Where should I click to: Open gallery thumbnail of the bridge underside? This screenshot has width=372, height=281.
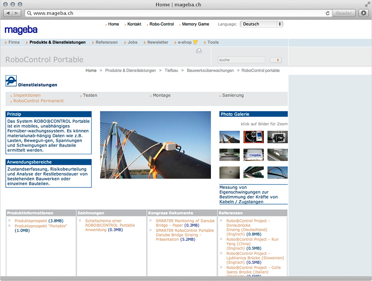[253, 173]
